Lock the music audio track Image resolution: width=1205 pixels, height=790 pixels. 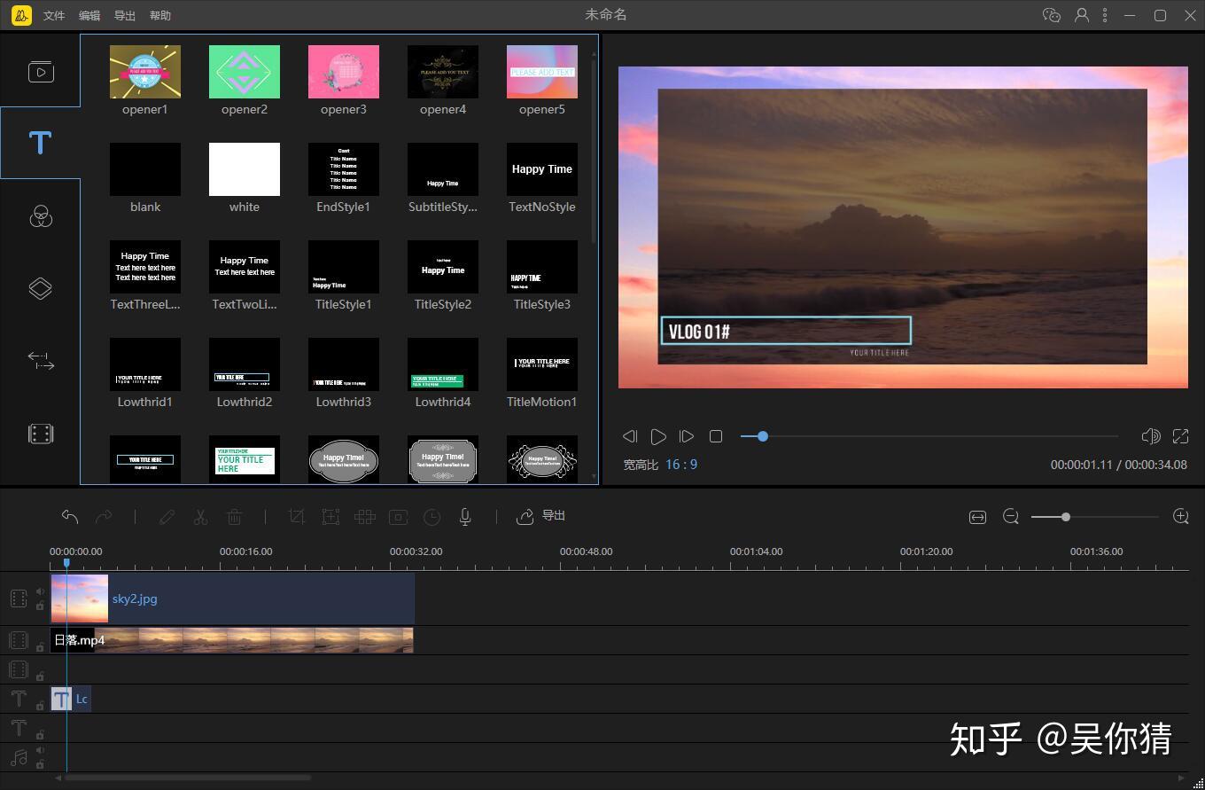(x=40, y=764)
